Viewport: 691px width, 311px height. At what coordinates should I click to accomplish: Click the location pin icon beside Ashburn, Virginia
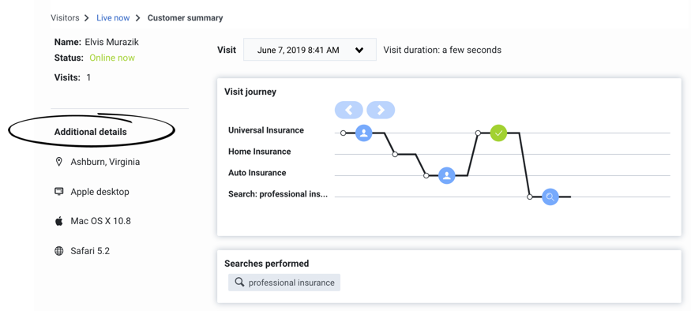click(58, 162)
